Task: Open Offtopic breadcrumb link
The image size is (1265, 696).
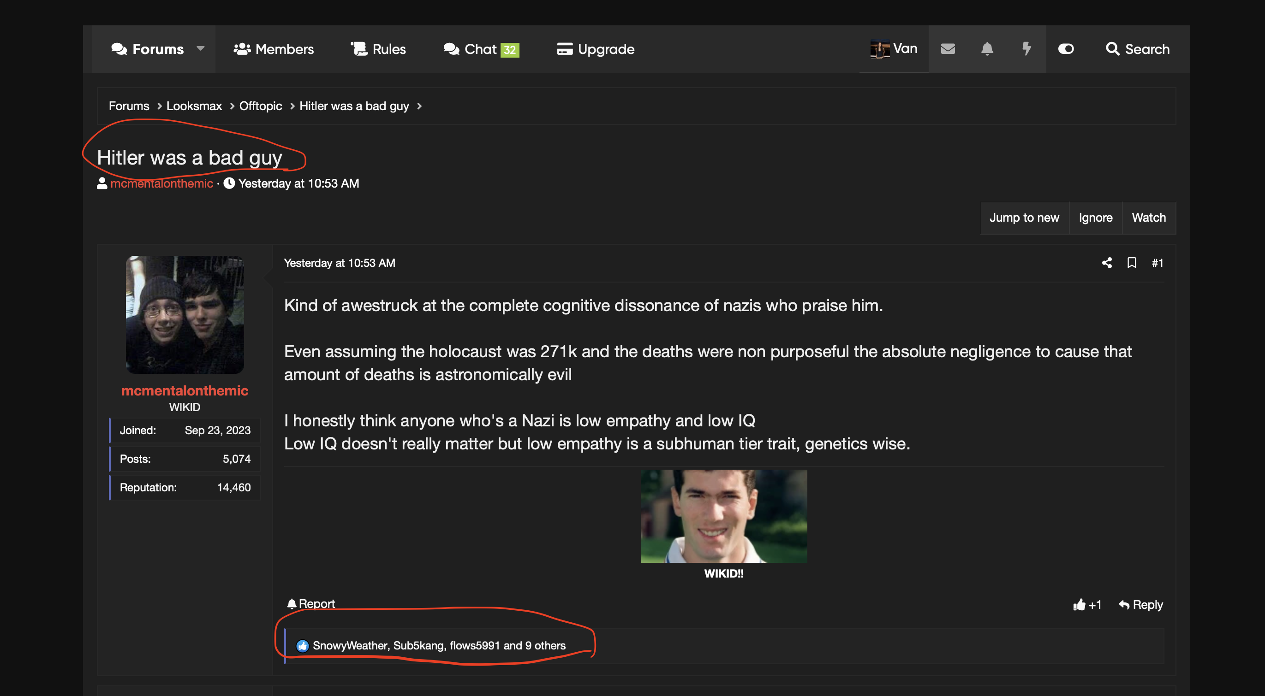Action: tap(260, 106)
